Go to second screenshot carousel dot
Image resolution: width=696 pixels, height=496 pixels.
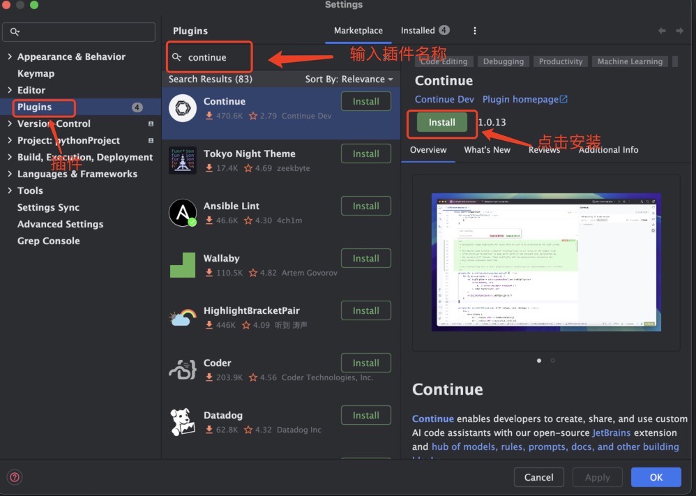coord(552,361)
